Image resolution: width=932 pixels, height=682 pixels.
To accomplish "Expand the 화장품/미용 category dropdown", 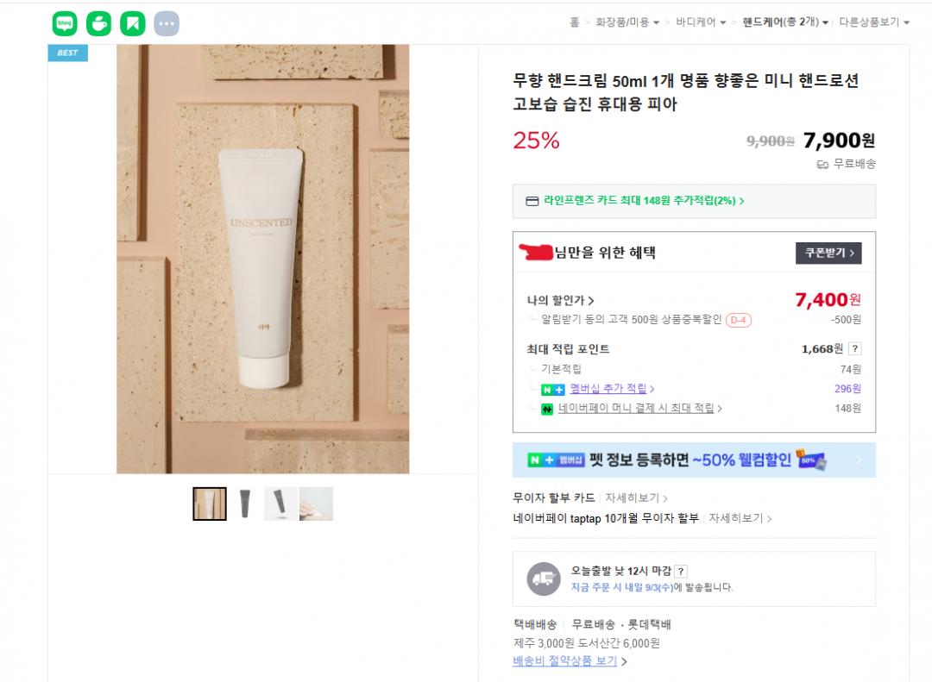I will (627, 22).
